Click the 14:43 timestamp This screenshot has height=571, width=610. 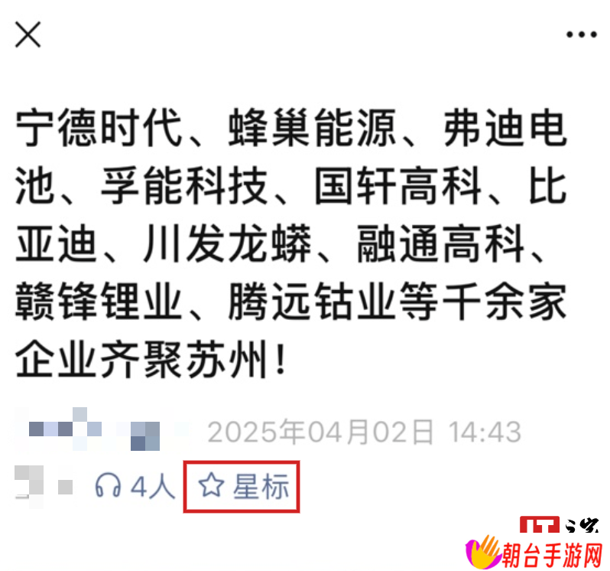coord(485,432)
